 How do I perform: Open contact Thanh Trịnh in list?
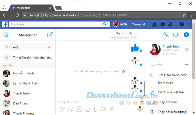(x=28, y=93)
